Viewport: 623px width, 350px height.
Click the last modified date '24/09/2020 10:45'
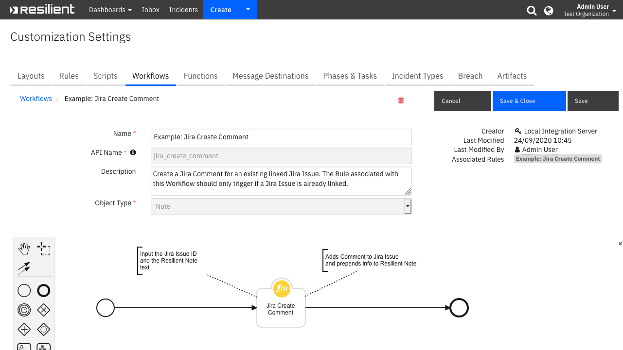pyautogui.click(x=543, y=140)
